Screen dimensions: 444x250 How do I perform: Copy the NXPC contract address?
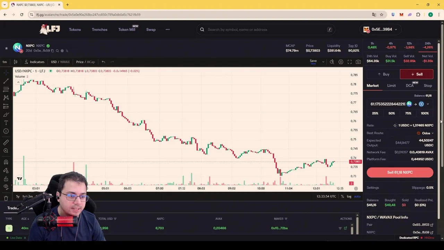[x=52, y=51]
